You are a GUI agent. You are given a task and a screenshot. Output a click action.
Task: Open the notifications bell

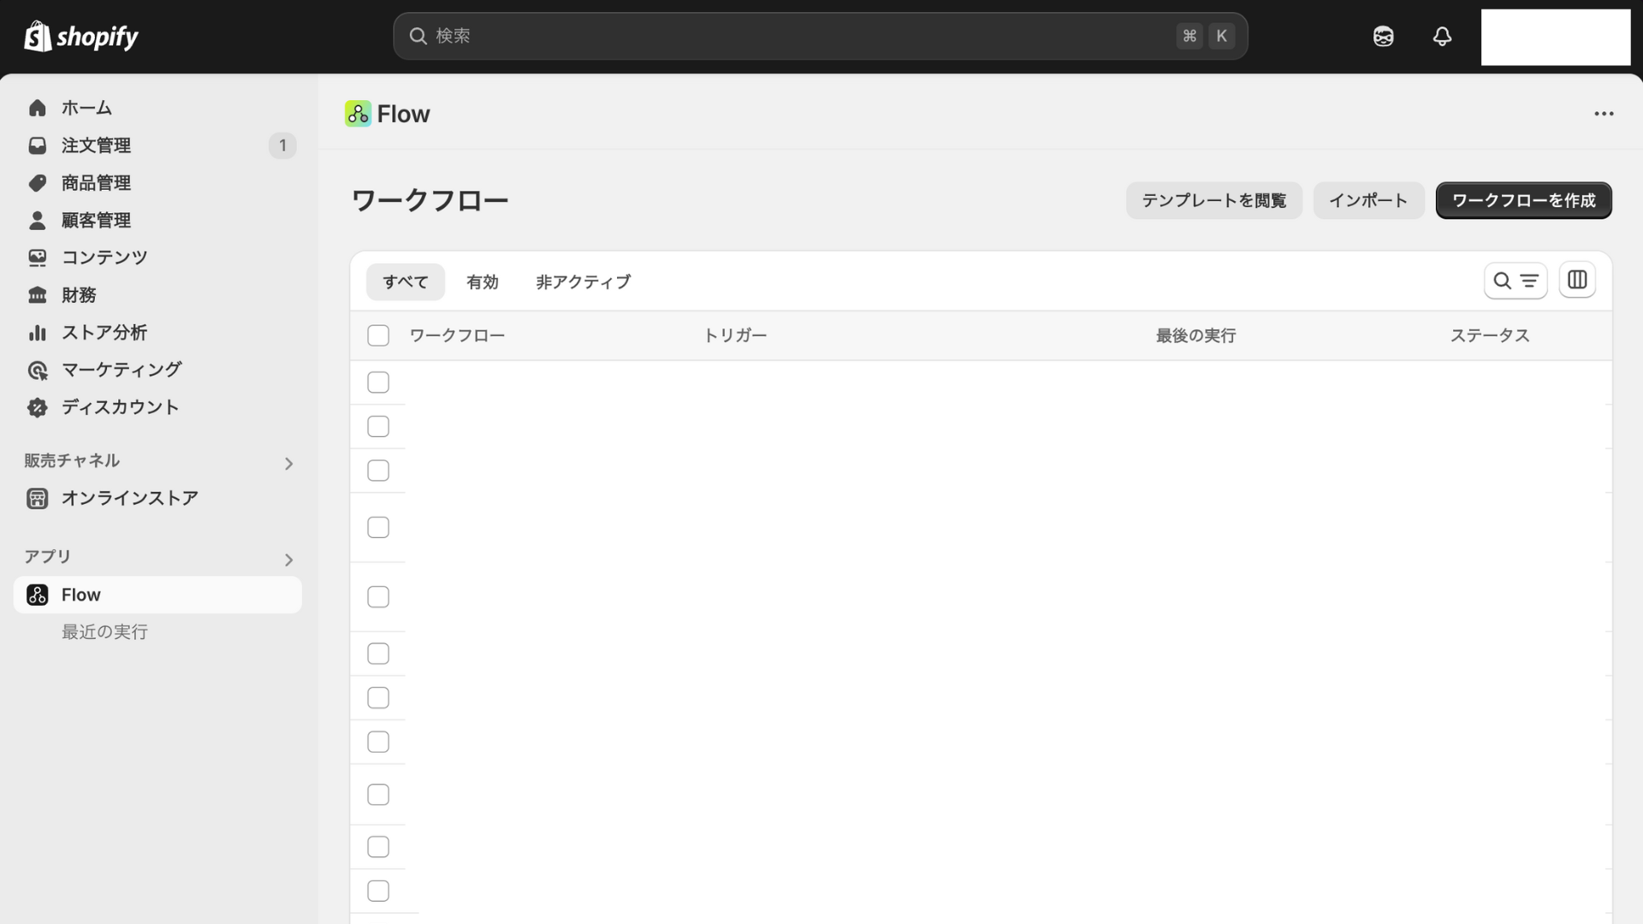point(1442,36)
